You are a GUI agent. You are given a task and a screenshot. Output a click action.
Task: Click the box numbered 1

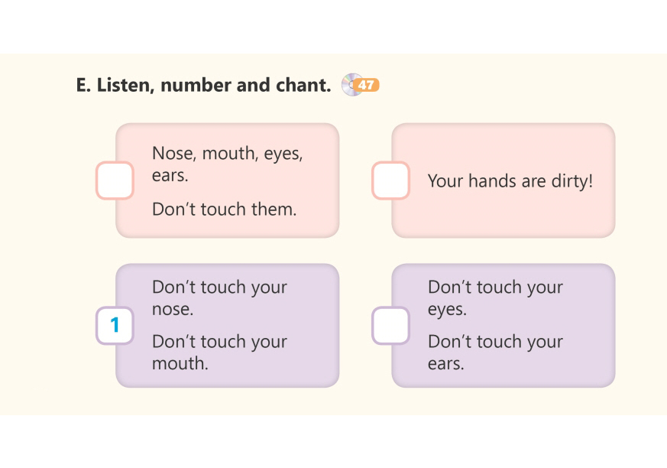click(x=115, y=326)
